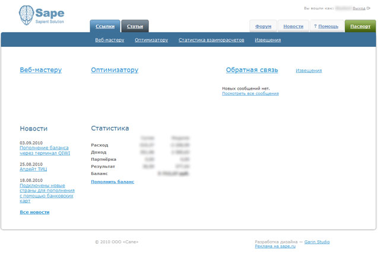Viewport: 378px width, 273px height.
Task: Click the Выход logout link
Action: pyautogui.click(x=359, y=8)
